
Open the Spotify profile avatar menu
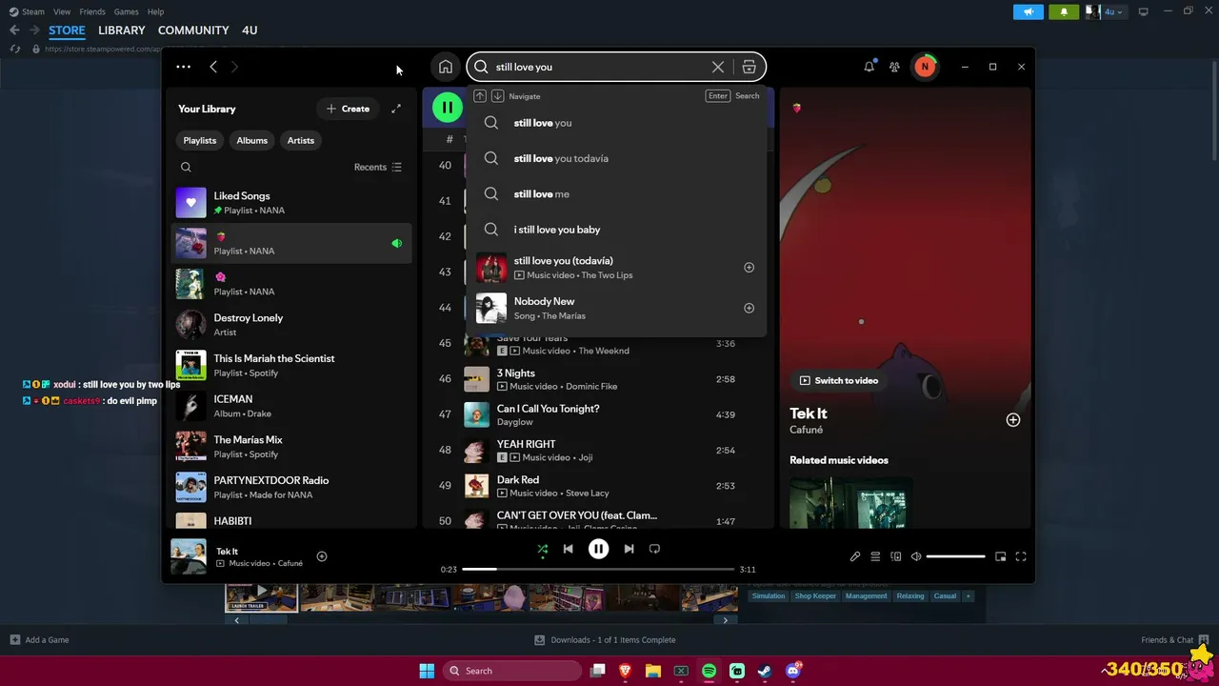(x=925, y=67)
